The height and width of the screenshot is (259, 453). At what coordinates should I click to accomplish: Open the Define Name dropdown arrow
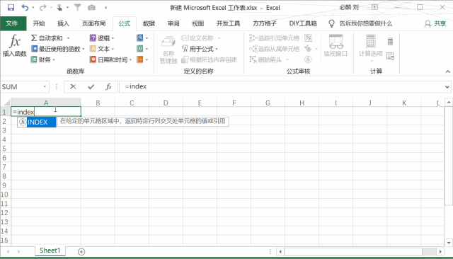(x=219, y=38)
